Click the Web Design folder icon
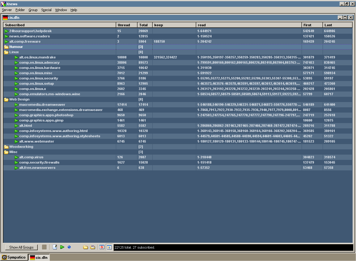 point(6,100)
